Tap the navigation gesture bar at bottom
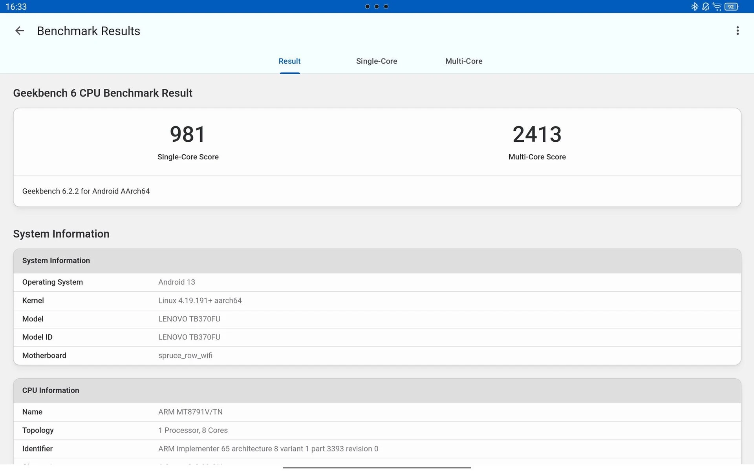754x471 pixels. [377, 467]
